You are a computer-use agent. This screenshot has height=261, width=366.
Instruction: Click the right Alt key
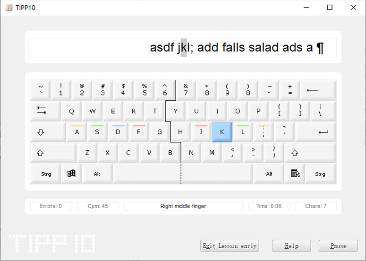coord(269,174)
